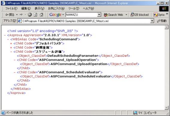170x116 pixels.
Task: Click the Google toolbar logo
Action: point(55,15)
